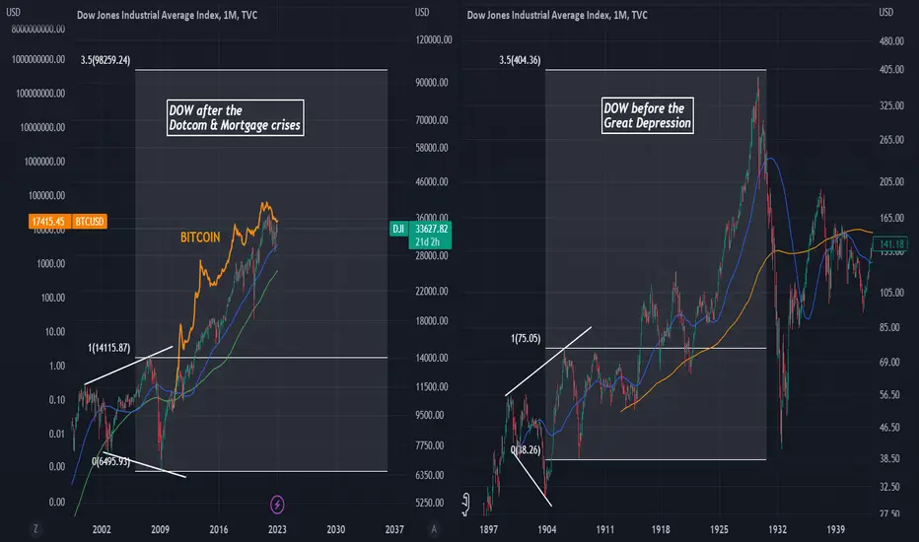The image size is (919, 542).
Task: Click the 90000.00 price scale value
Action: 432,82
